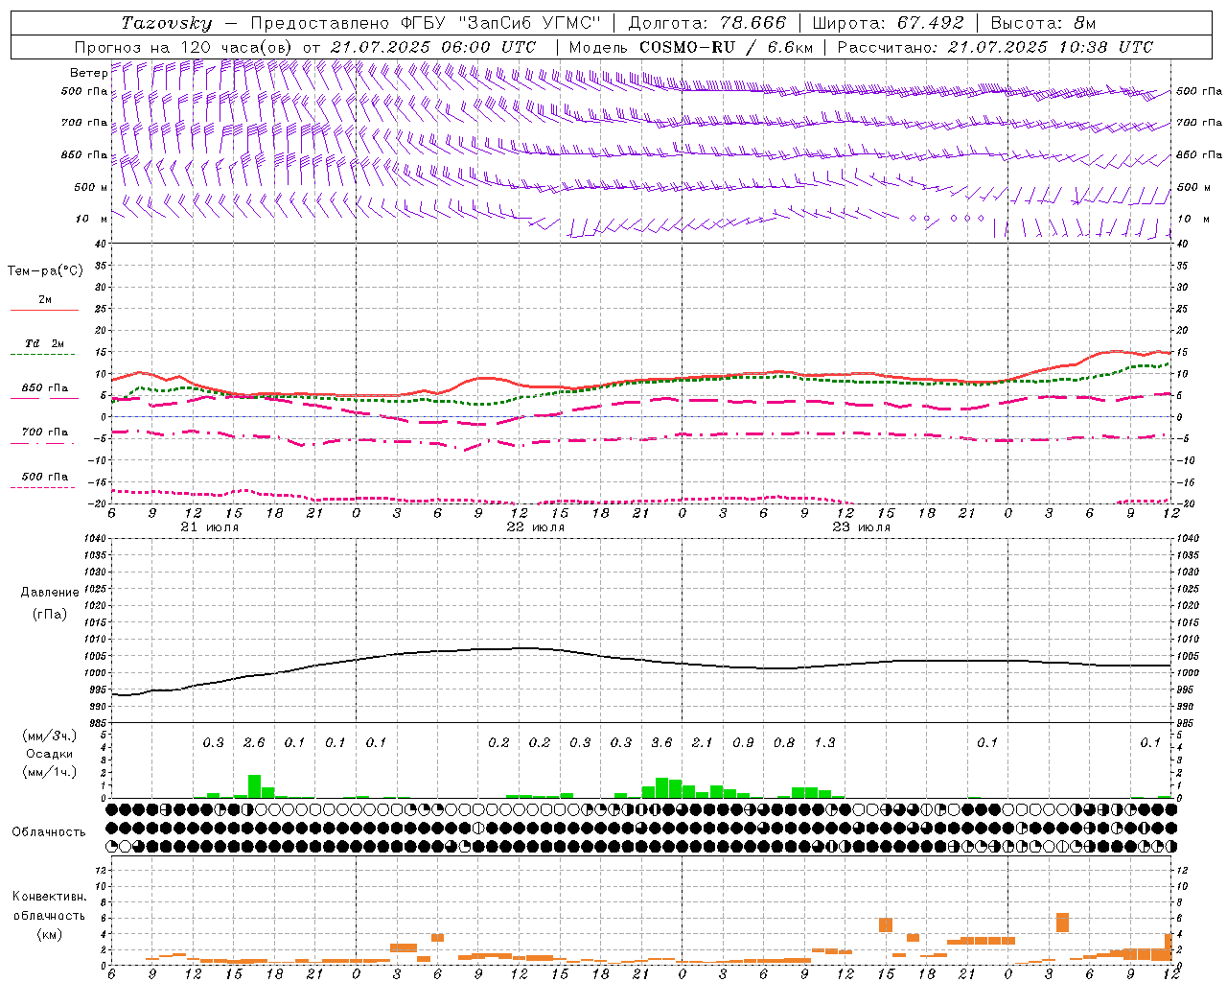Viewport: 1227px width, 982px height.
Task: Click the red solid 2м legend line sample
Action: click(44, 311)
